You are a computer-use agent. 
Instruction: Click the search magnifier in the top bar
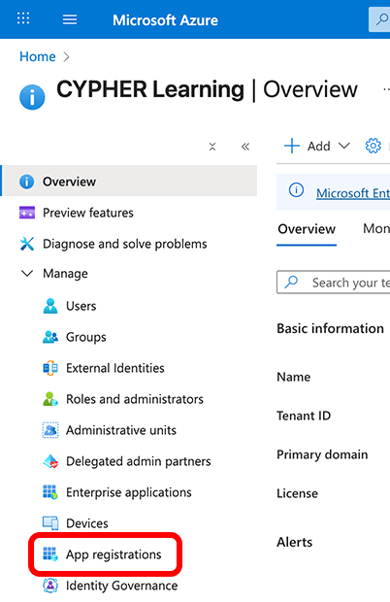click(x=381, y=19)
